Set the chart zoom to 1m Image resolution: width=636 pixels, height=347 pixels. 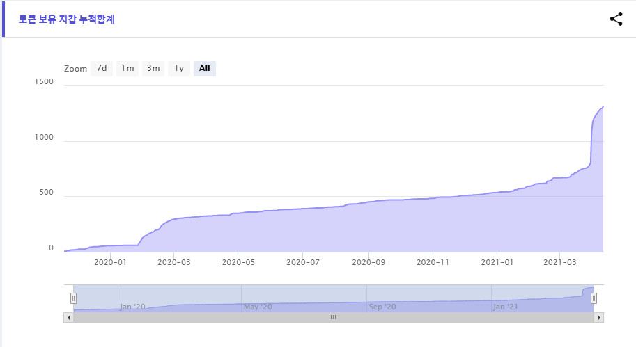pos(127,68)
